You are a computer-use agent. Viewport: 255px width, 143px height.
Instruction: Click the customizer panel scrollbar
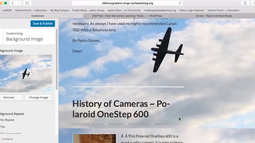tap(57, 59)
